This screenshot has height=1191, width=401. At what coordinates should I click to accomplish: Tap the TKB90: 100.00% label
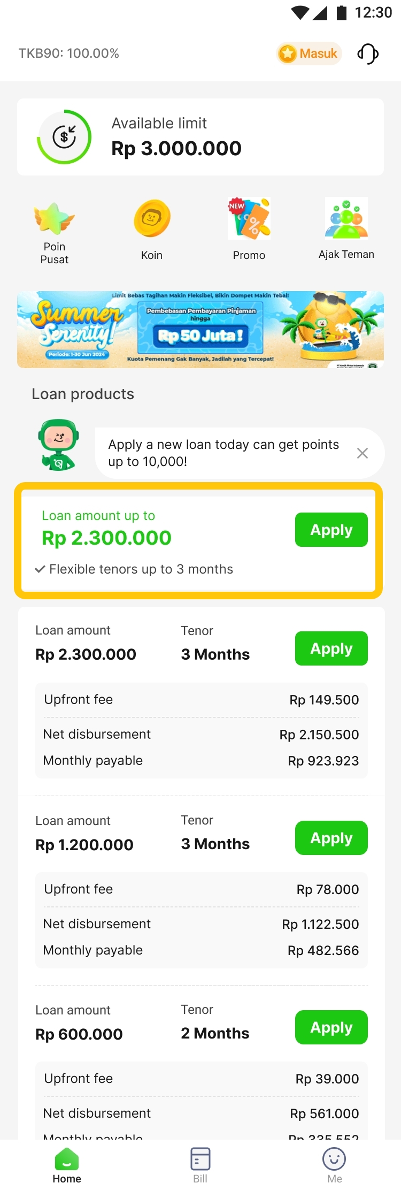pos(69,54)
